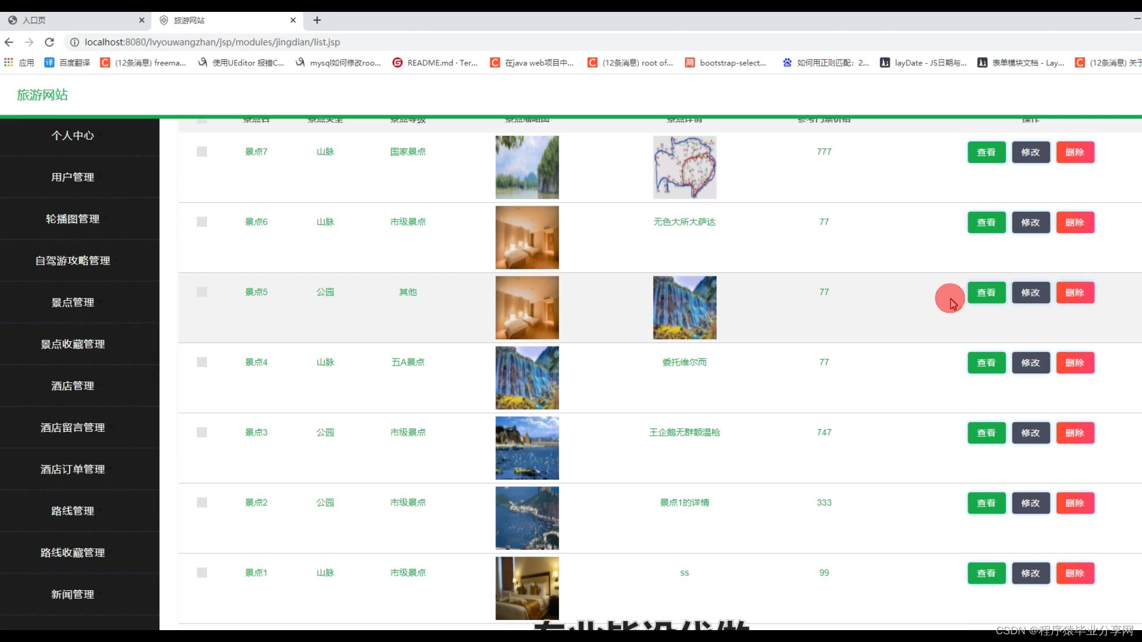1142x642 pixels.
Task: Open 百度翻译 bookmark
Action: [x=67, y=62]
